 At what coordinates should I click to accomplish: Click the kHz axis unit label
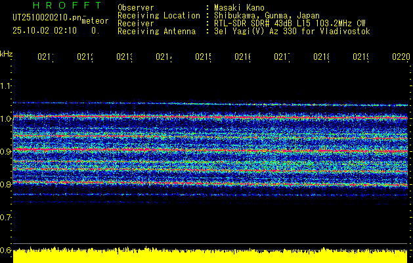6,54
